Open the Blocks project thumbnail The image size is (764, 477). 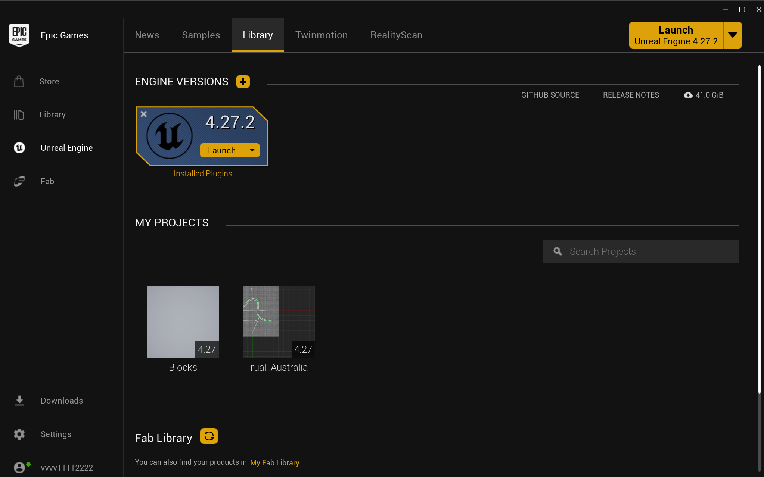[x=183, y=322]
